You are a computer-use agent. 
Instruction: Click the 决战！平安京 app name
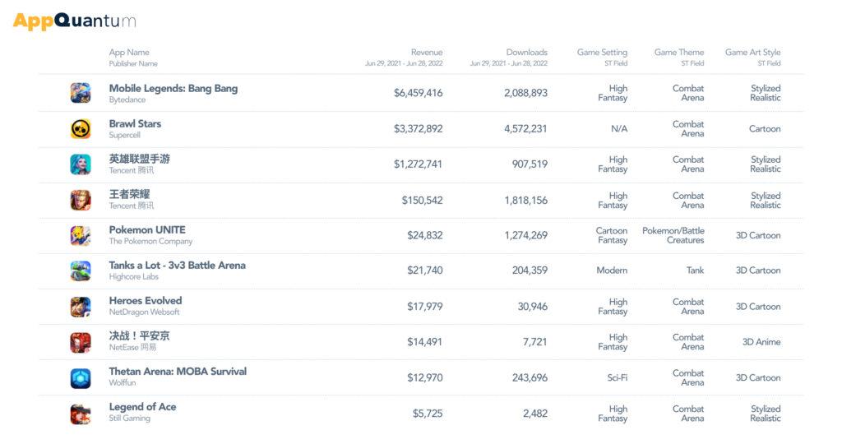139,336
